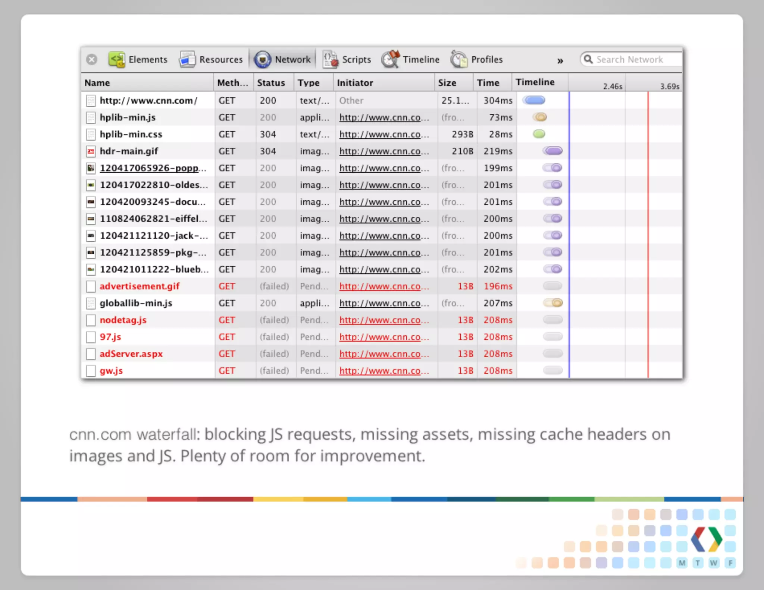Open the Timeline panel icon
This screenshot has width=764, height=590.
(391, 60)
